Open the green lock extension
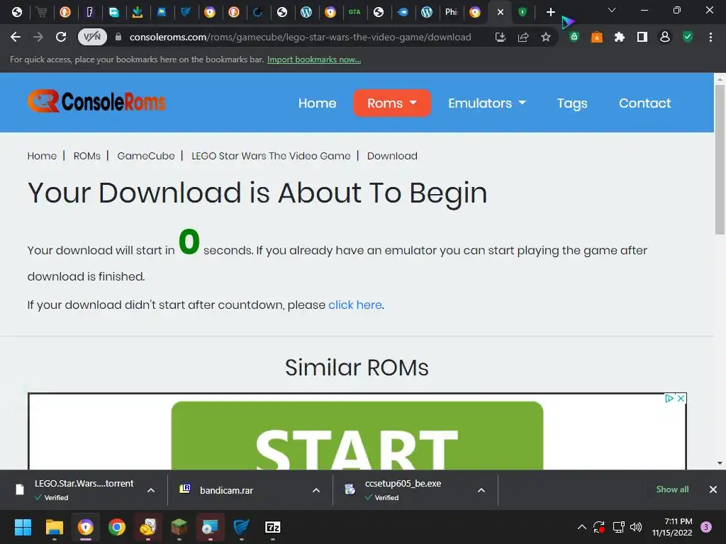 pyautogui.click(x=574, y=37)
